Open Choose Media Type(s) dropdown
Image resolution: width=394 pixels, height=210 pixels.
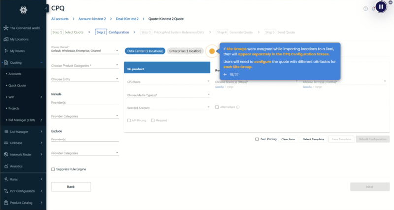coord(168,95)
